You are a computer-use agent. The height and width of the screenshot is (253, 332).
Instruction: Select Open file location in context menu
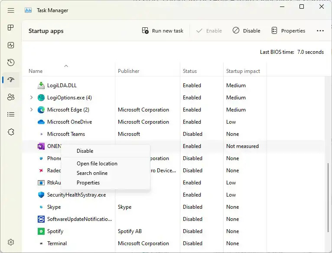(97, 164)
